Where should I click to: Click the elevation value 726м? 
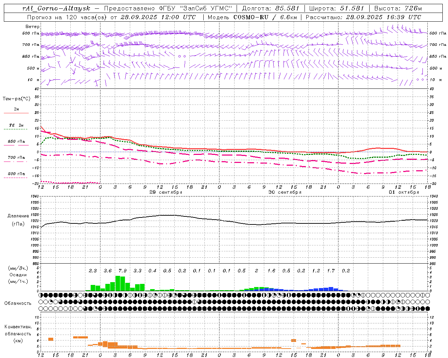pyautogui.click(x=413, y=8)
